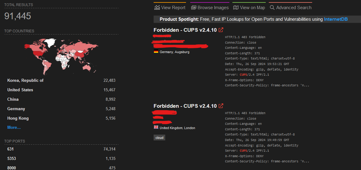This screenshot has width=361, height=170.
Task: Filter by Korea, Republic of
Action: pyautogui.click(x=25, y=81)
